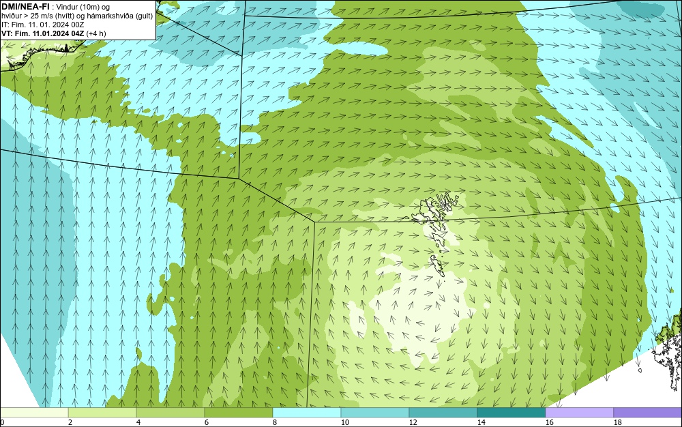
Task: Click the legend scale label 4
Action: pyautogui.click(x=138, y=422)
